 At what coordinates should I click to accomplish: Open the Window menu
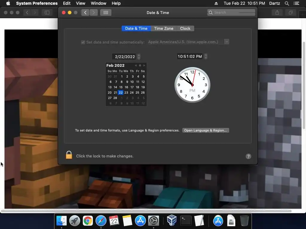(99, 3)
